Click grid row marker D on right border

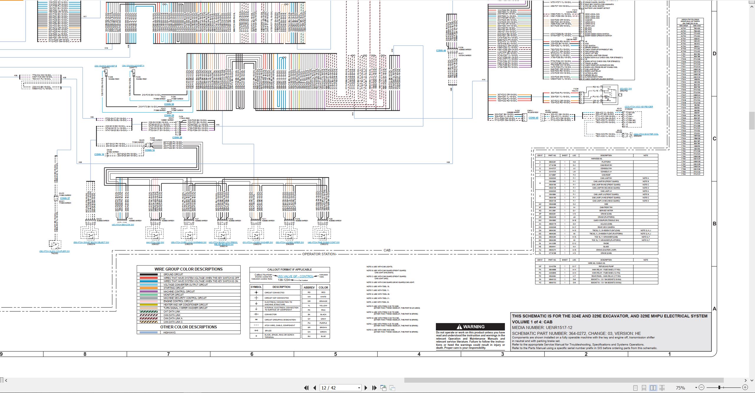[714, 54]
